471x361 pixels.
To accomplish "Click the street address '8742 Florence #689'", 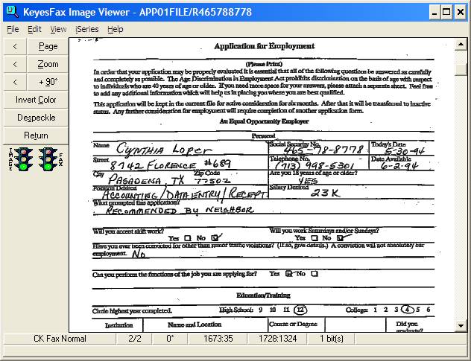I will click(x=171, y=164).
